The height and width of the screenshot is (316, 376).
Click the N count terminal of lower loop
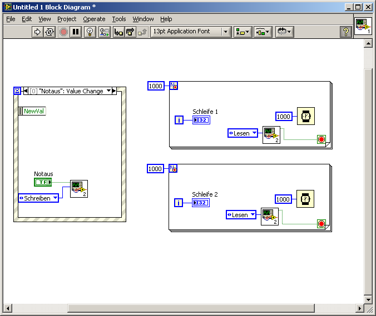click(x=173, y=168)
